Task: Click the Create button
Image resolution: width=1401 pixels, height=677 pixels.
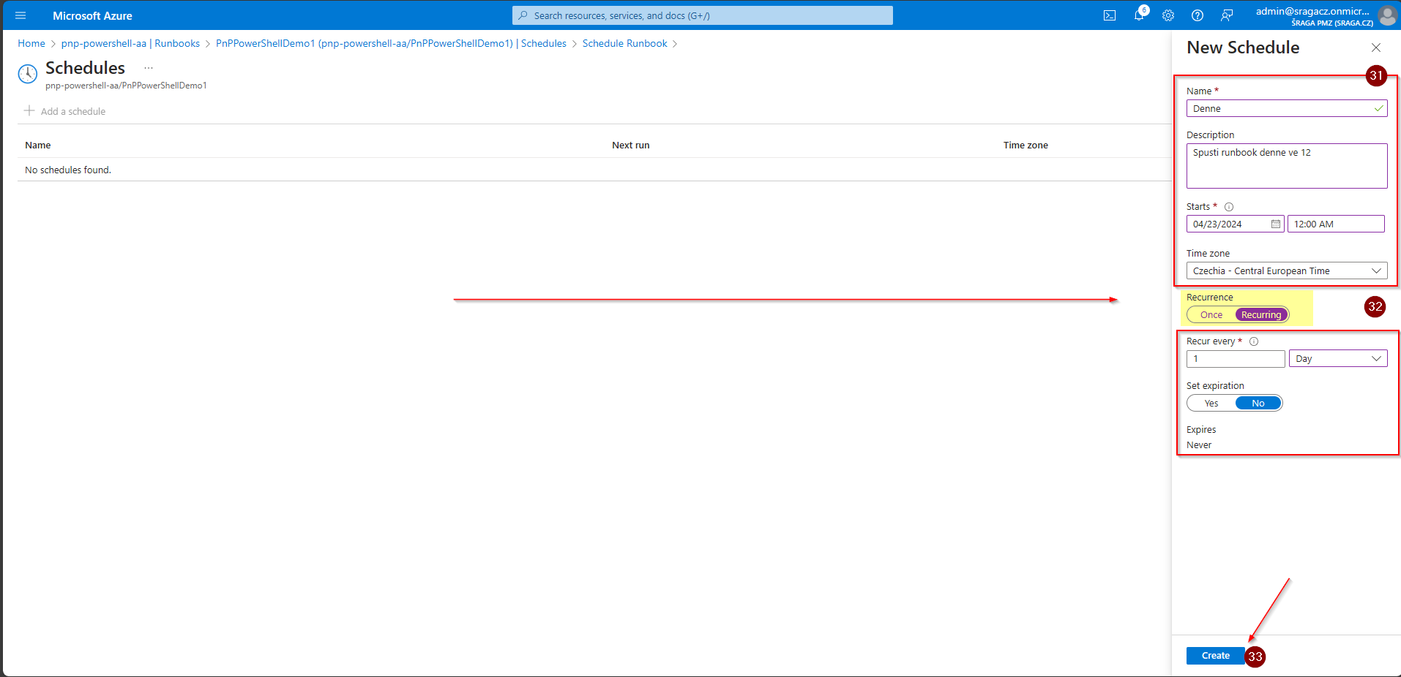Action: click(1216, 656)
